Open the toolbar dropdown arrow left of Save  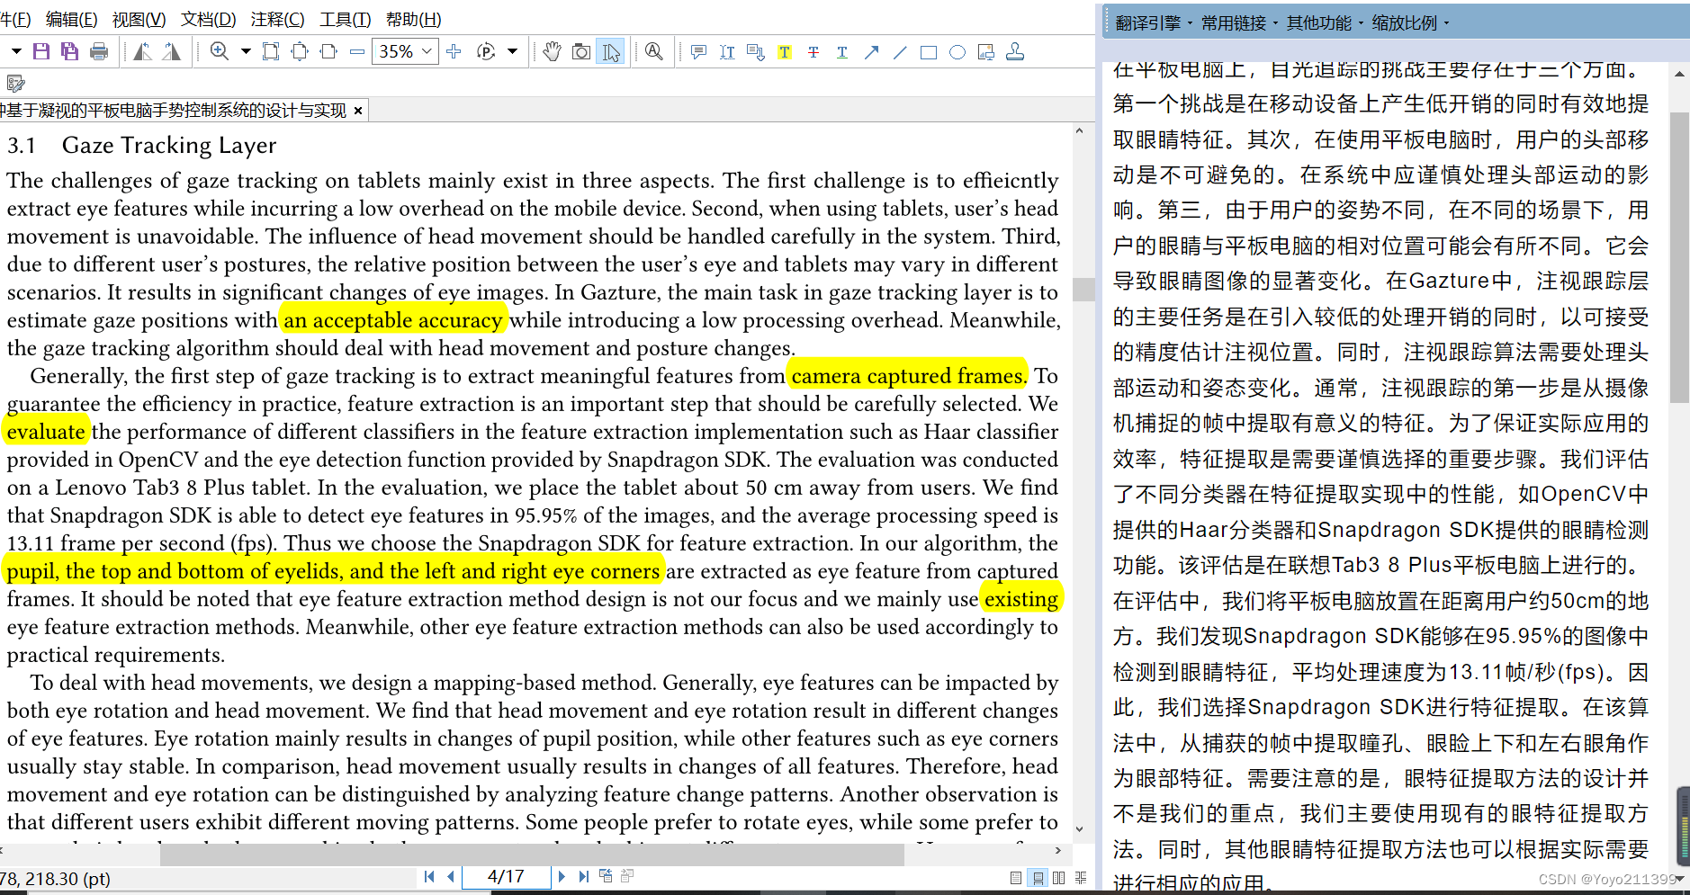pyautogui.click(x=16, y=52)
